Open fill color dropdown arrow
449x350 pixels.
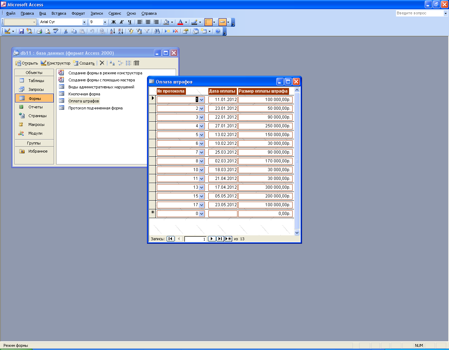point(172,22)
